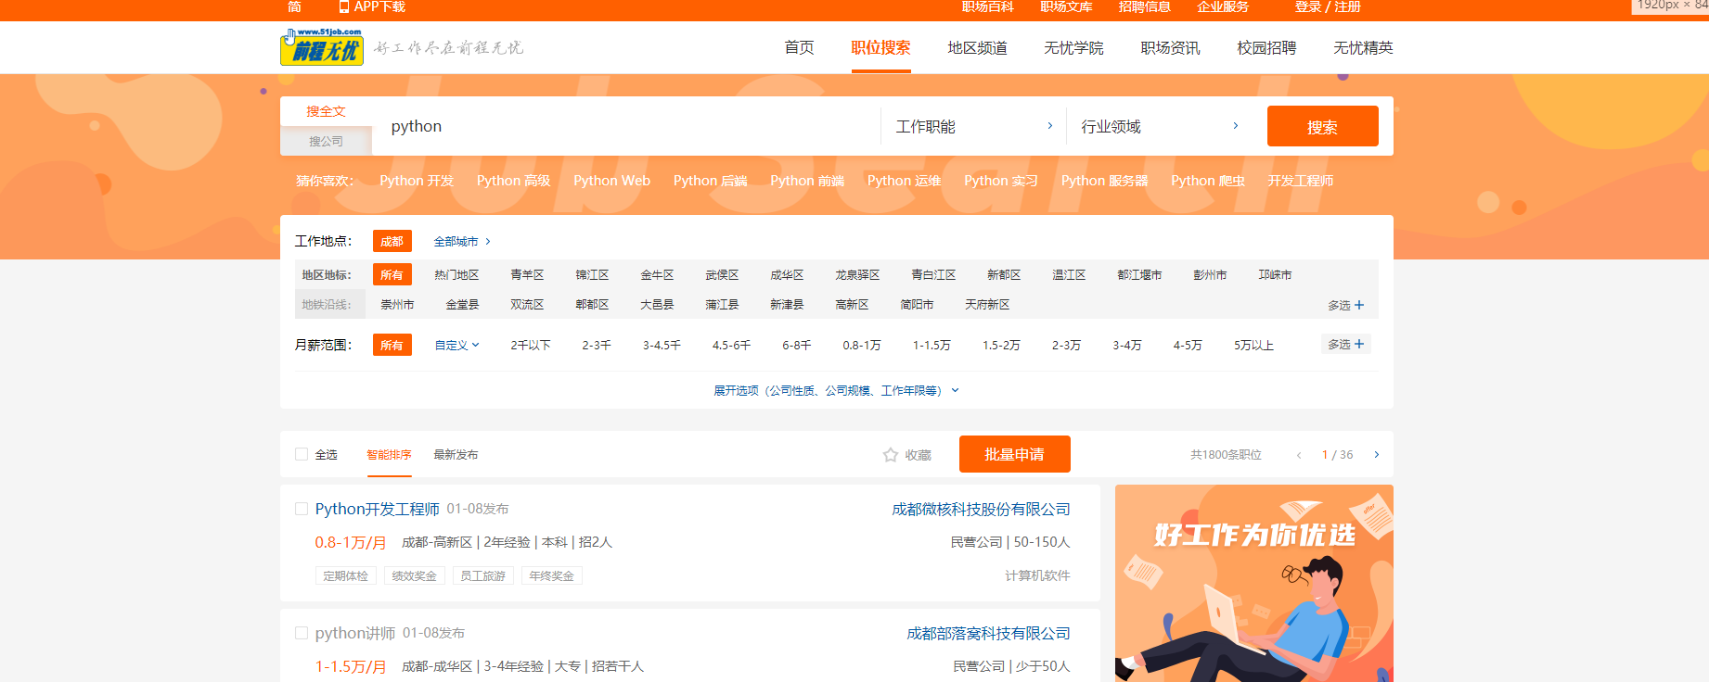Open the 自定义 salary dropdown

(x=457, y=345)
